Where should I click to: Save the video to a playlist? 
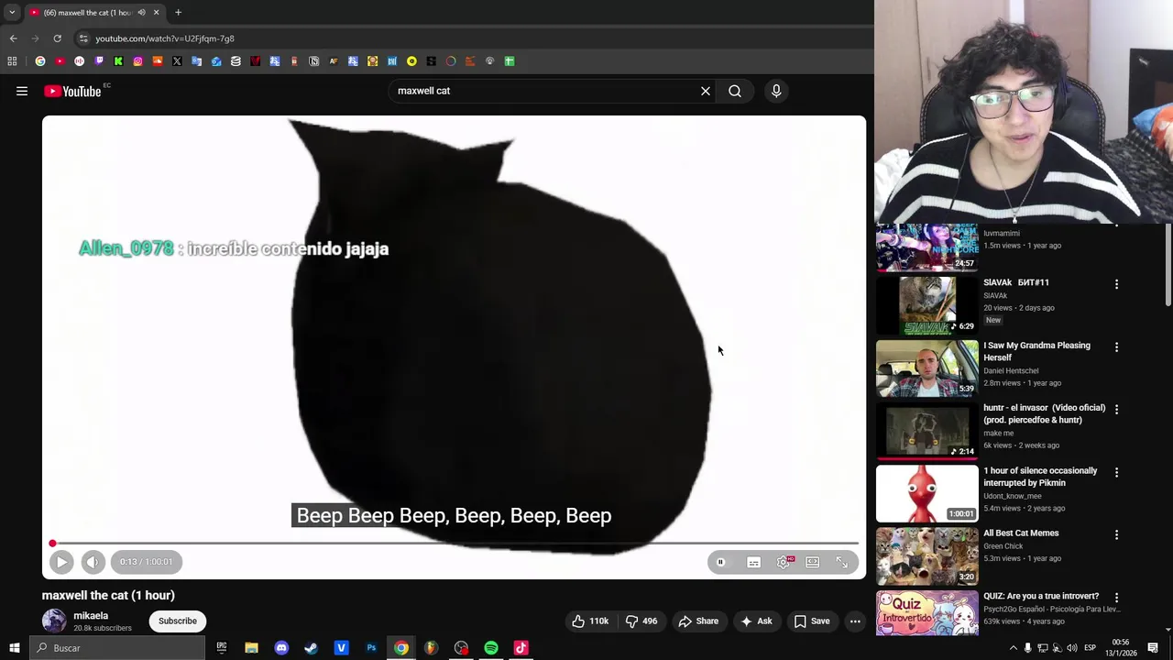(x=812, y=621)
